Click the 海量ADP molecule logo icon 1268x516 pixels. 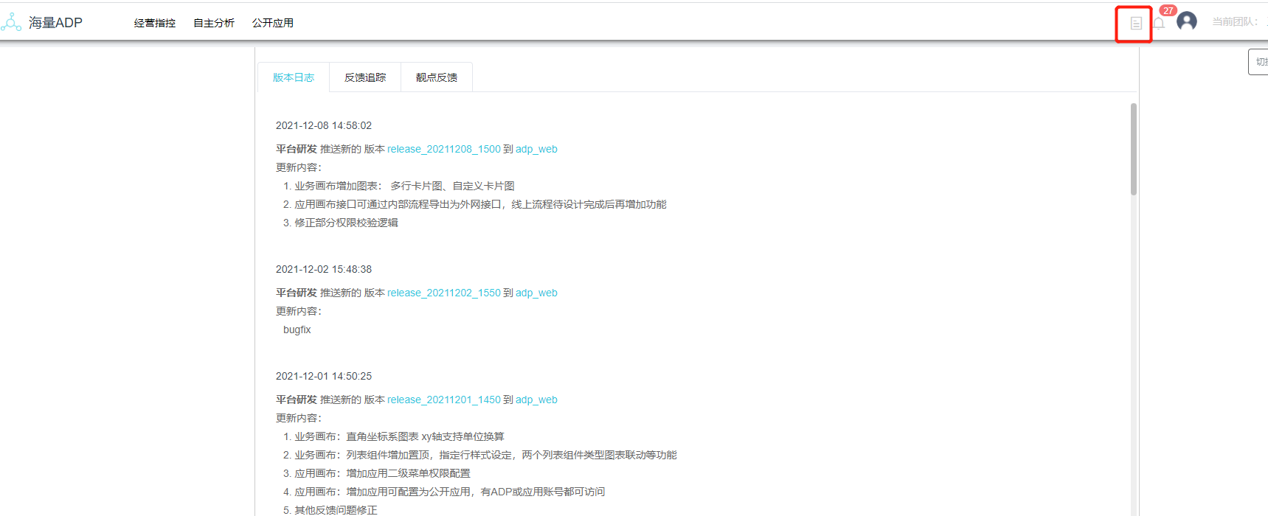(x=11, y=23)
